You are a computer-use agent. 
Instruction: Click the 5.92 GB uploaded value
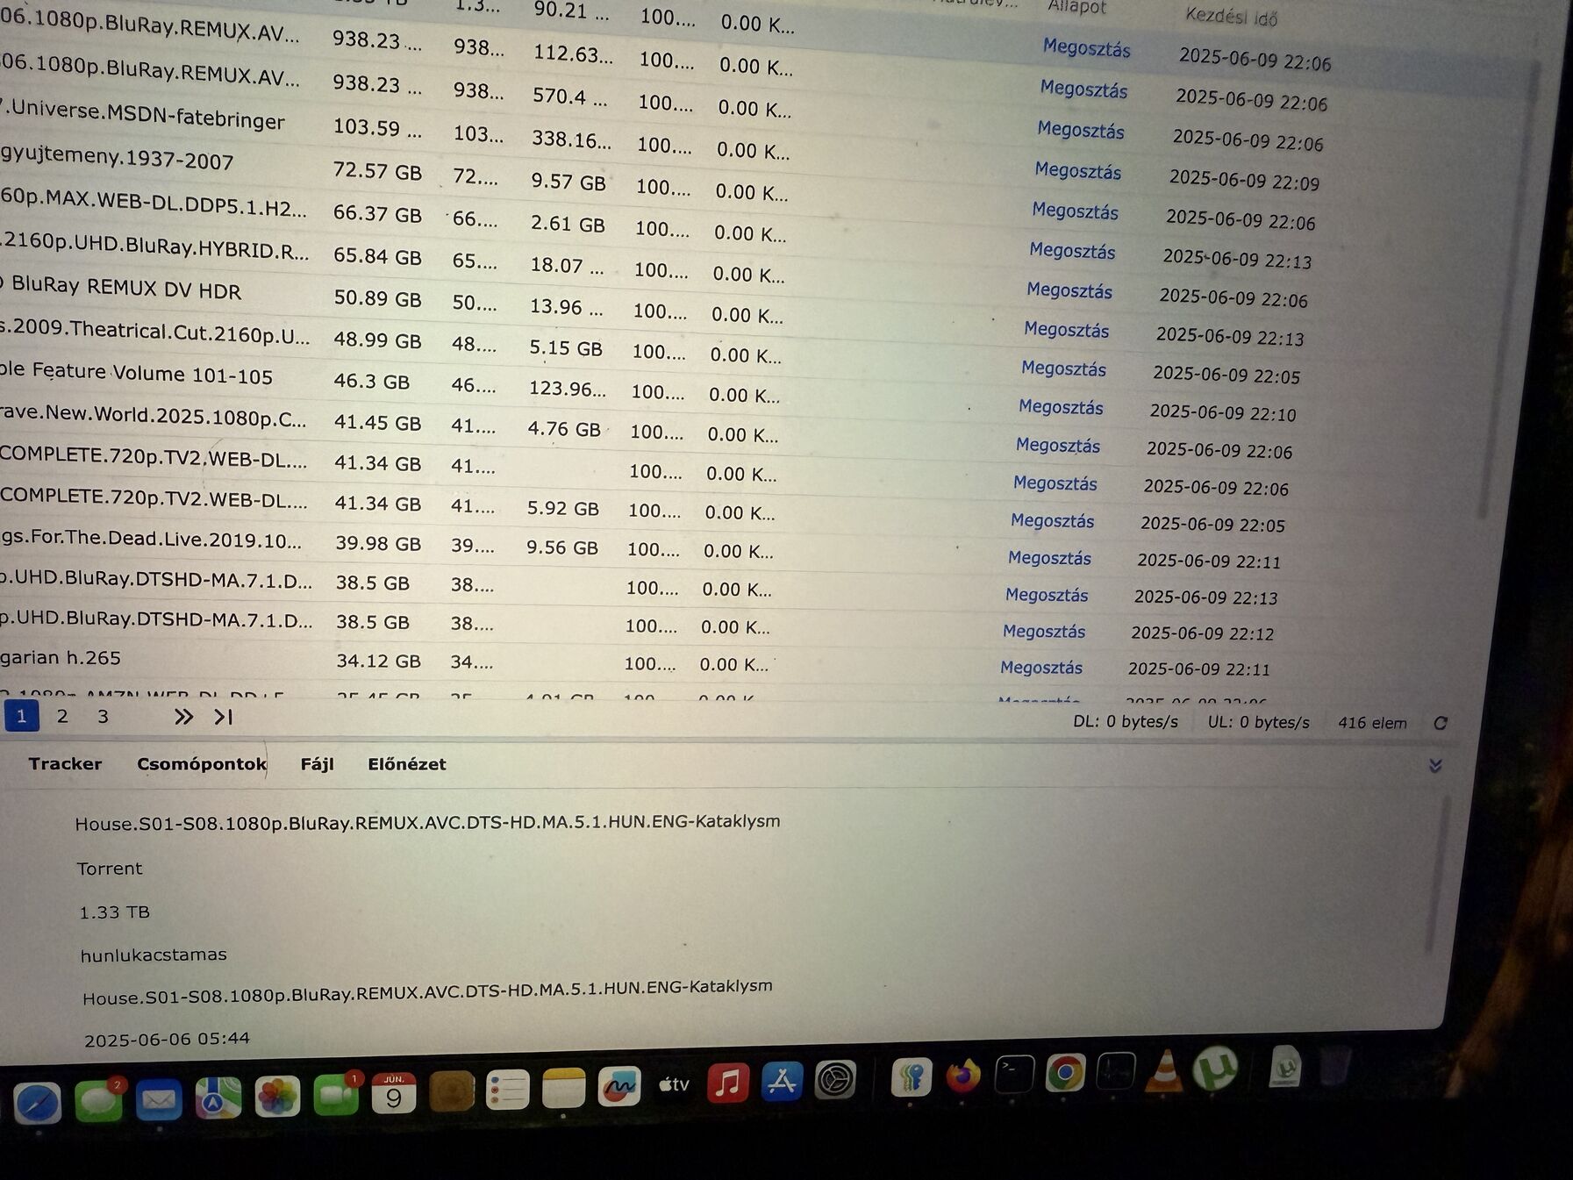(563, 508)
